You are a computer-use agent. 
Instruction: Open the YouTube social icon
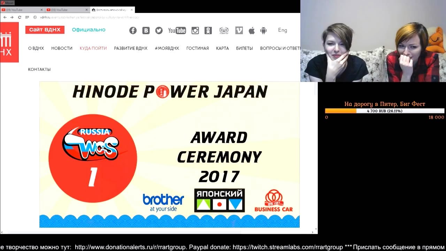tap(177, 30)
